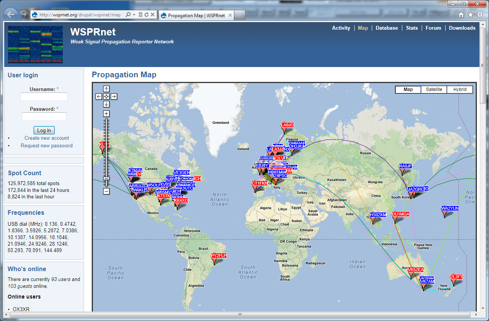Pan the map up with arrow button
Screen dimensions: 489x321
coord(106,89)
